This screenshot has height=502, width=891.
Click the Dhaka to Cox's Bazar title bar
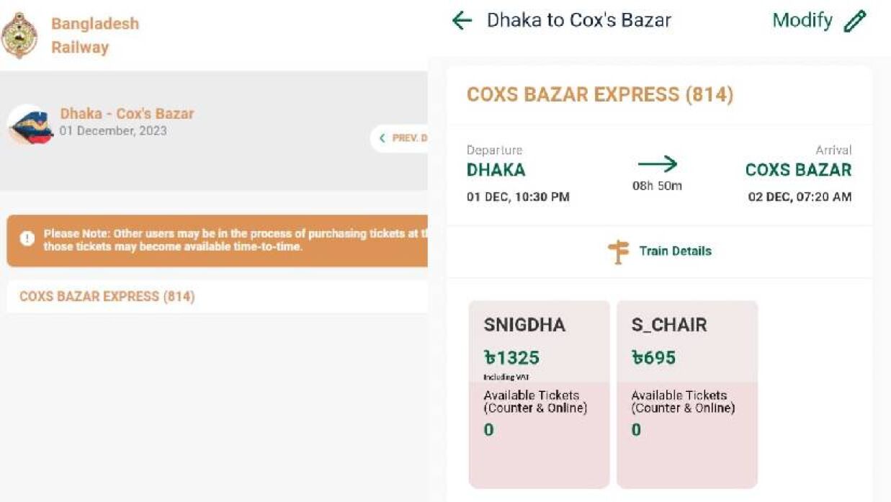tap(579, 20)
